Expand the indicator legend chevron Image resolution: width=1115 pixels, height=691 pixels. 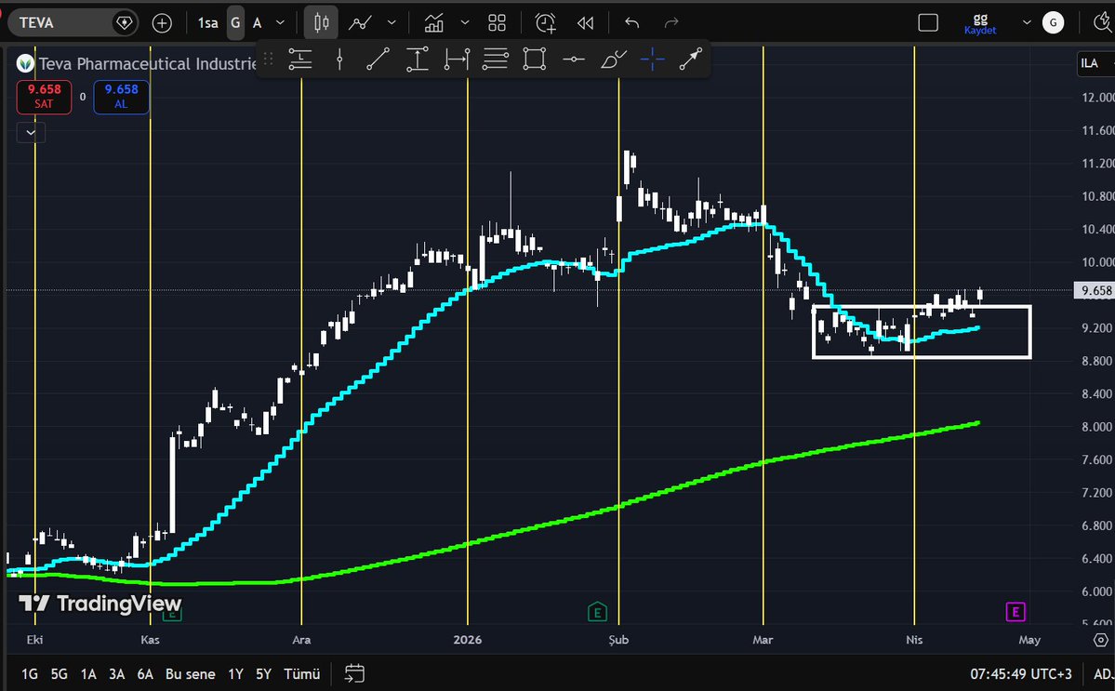31,133
